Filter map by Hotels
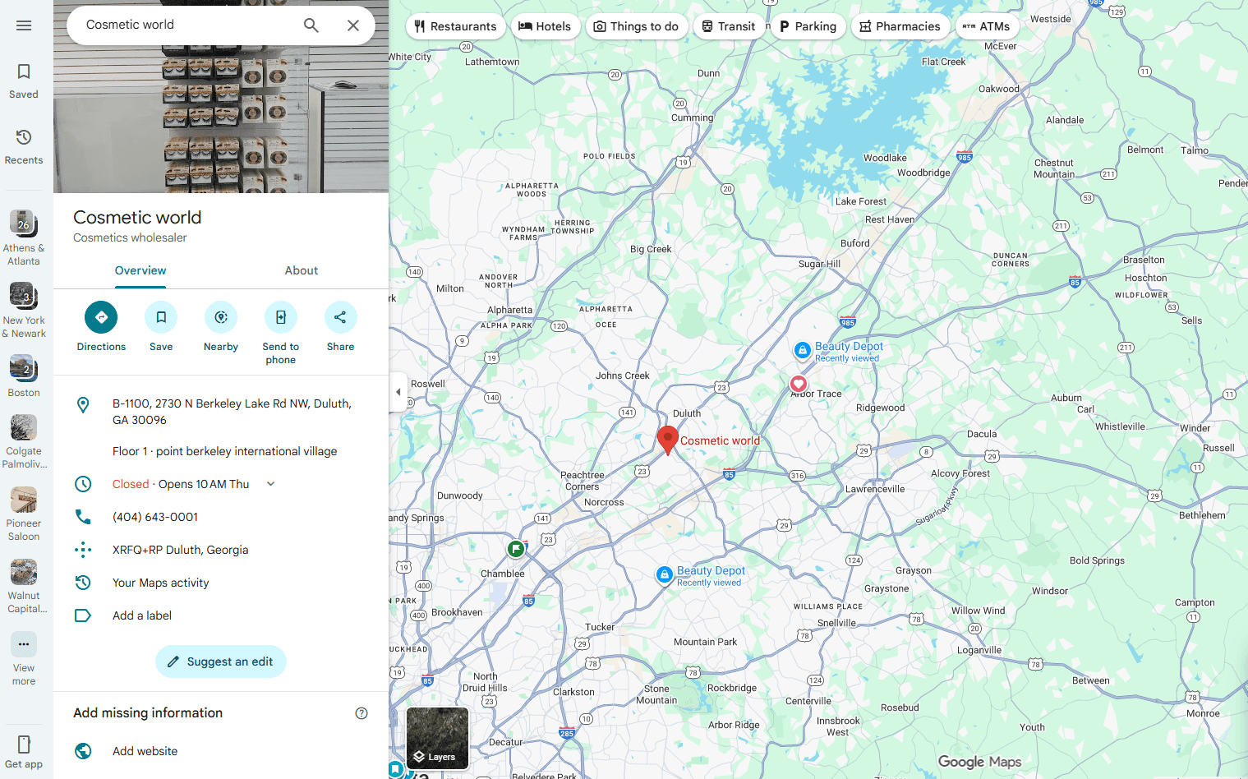The width and height of the screenshot is (1248, 779). (x=546, y=26)
